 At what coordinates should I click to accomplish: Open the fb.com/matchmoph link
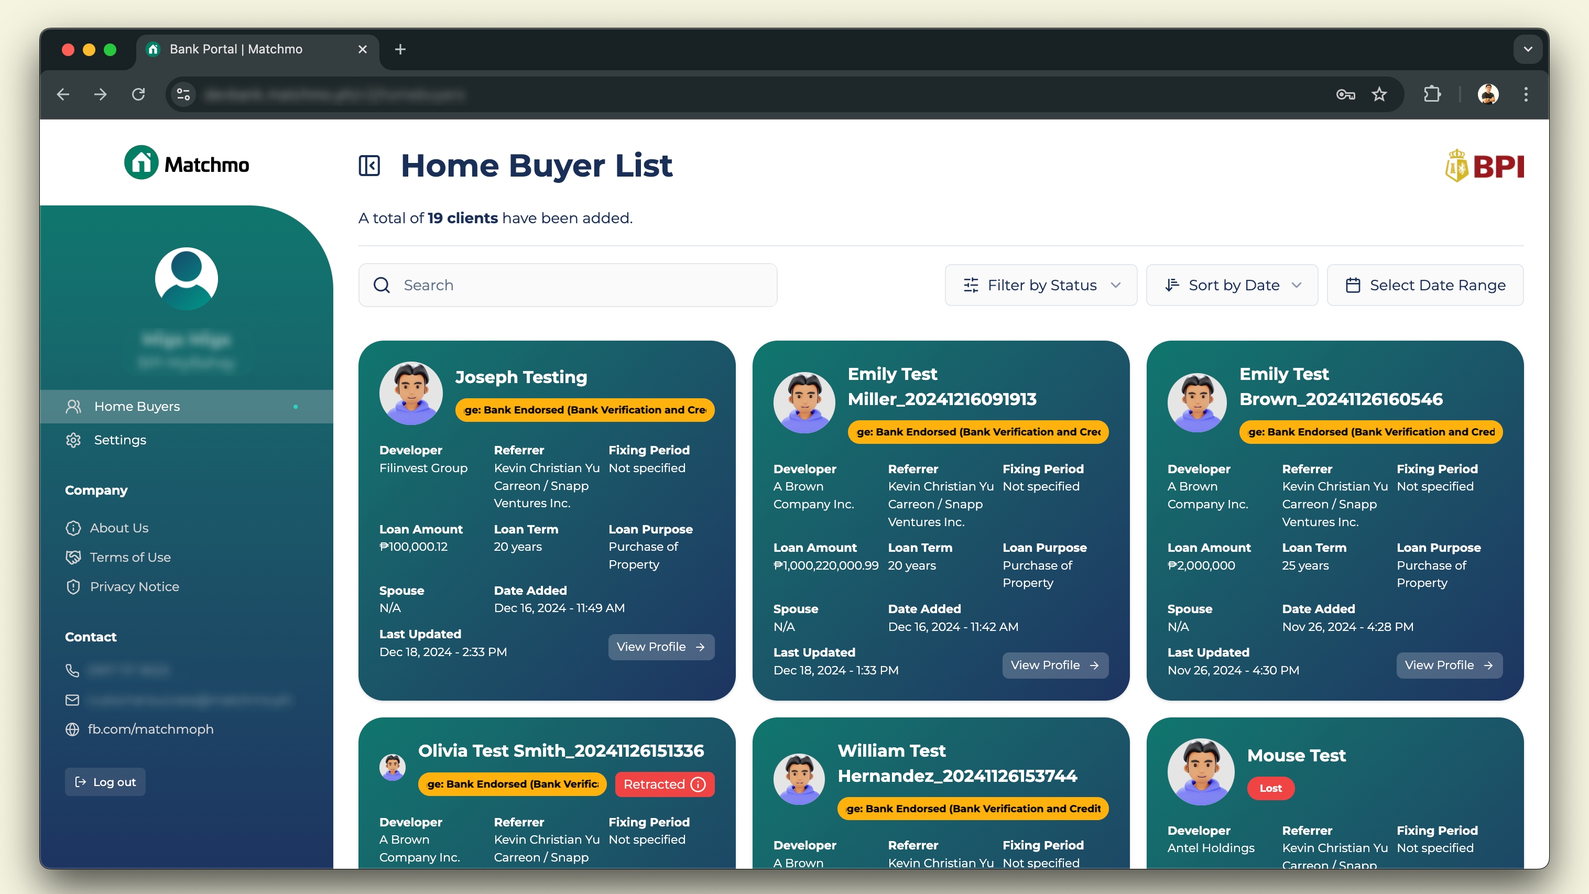pos(150,729)
